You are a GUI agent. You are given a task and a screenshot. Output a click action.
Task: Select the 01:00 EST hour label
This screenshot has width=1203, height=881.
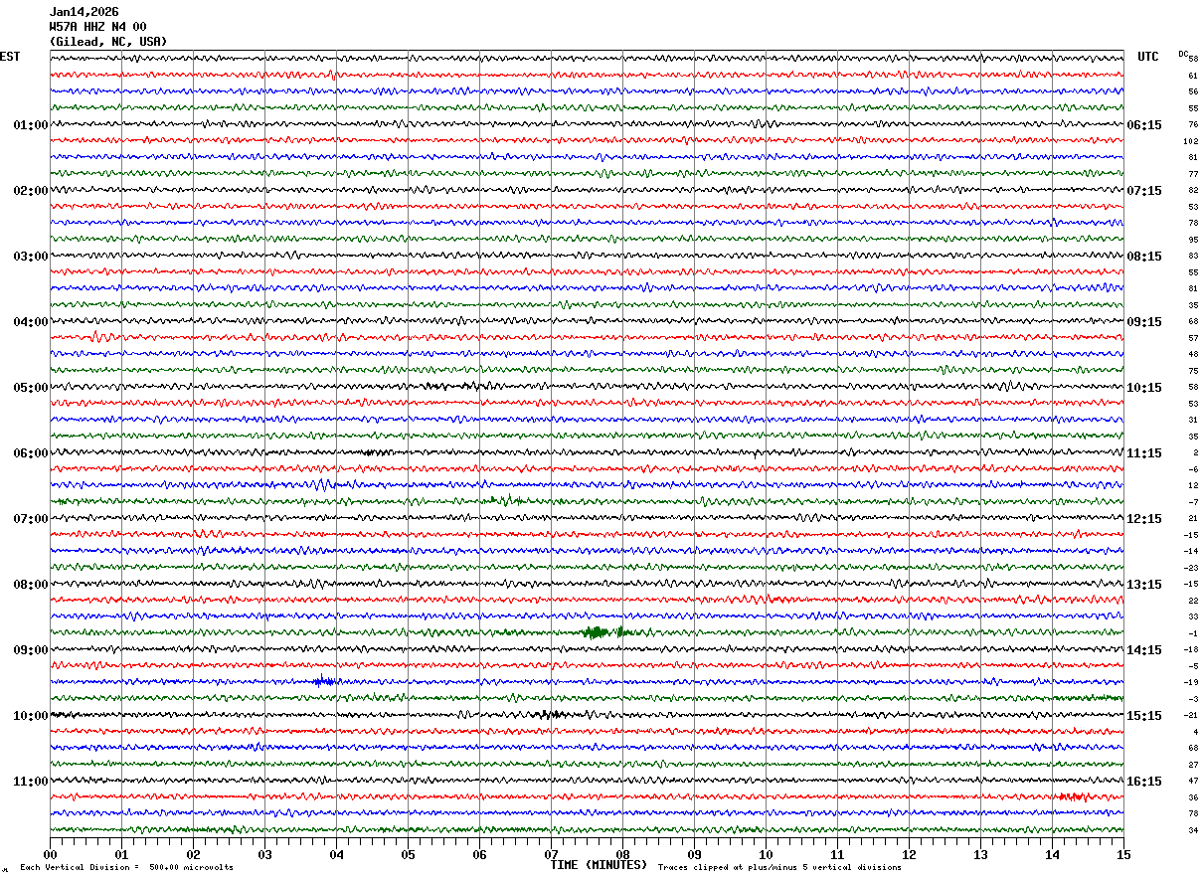click(31, 125)
